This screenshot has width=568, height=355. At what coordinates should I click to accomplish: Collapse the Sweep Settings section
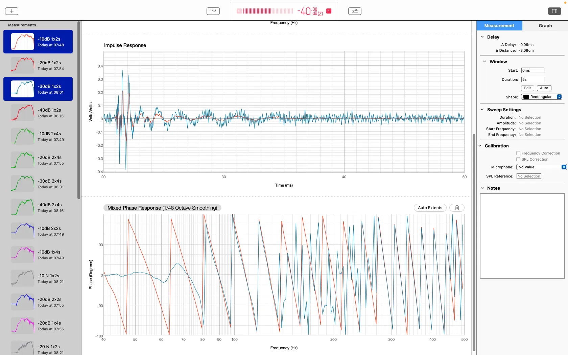click(x=482, y=110)
